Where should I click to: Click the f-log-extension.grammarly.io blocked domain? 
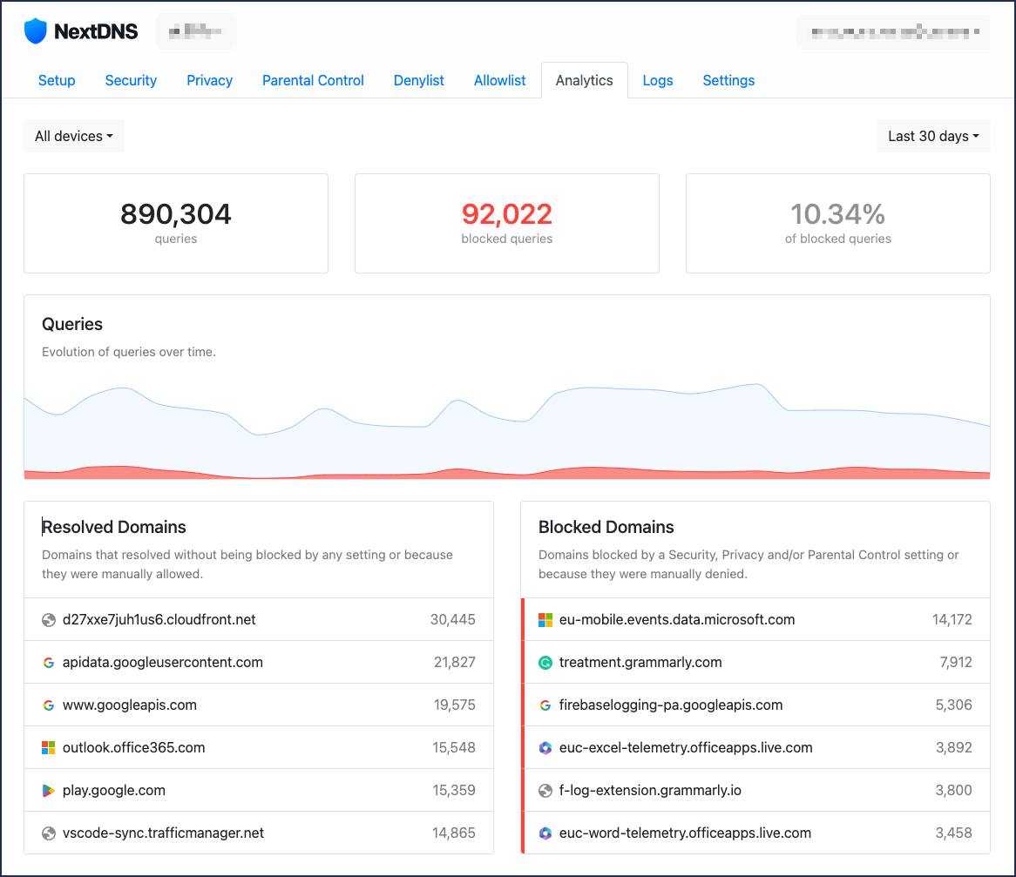650,791
